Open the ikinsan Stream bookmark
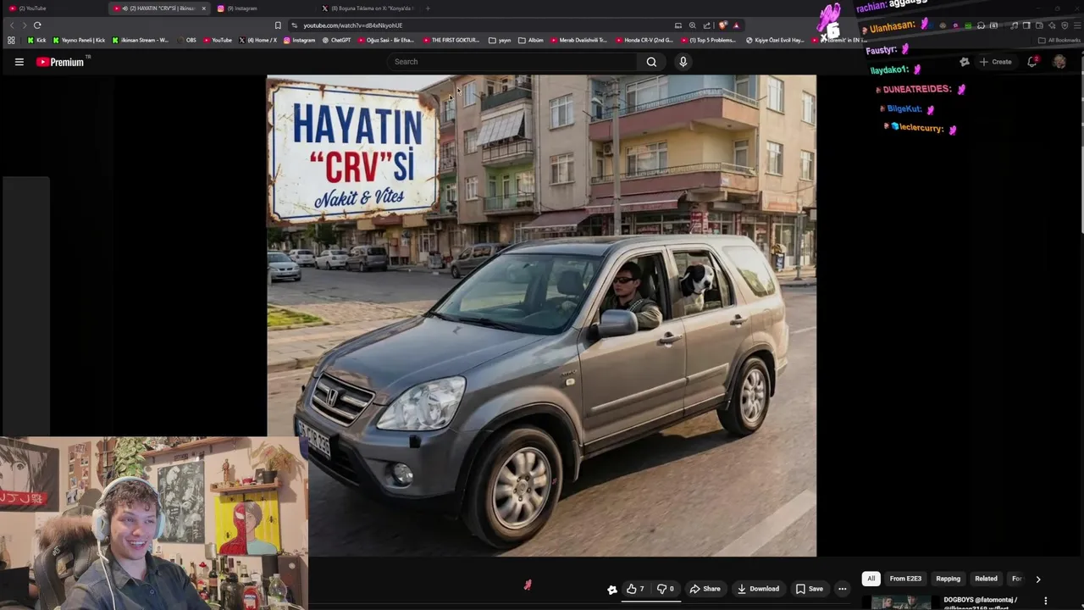Screen dimensions: 1084x610 coord(141,40)
